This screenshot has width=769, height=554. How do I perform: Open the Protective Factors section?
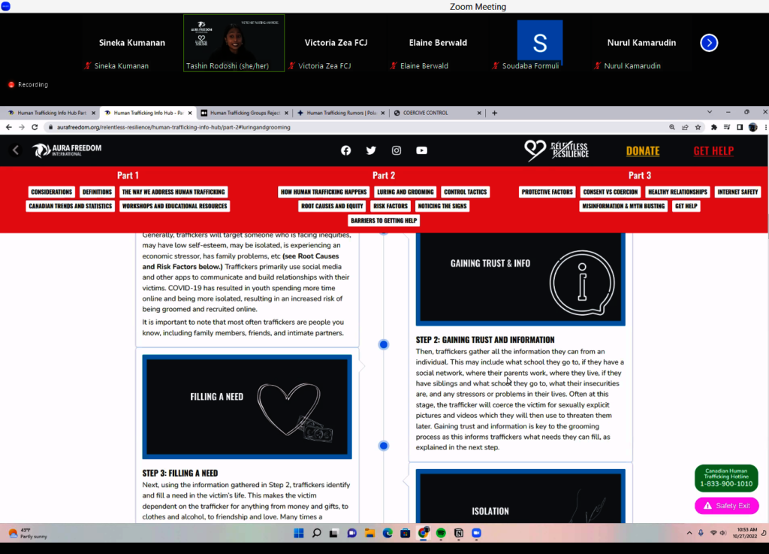[547, 192]
